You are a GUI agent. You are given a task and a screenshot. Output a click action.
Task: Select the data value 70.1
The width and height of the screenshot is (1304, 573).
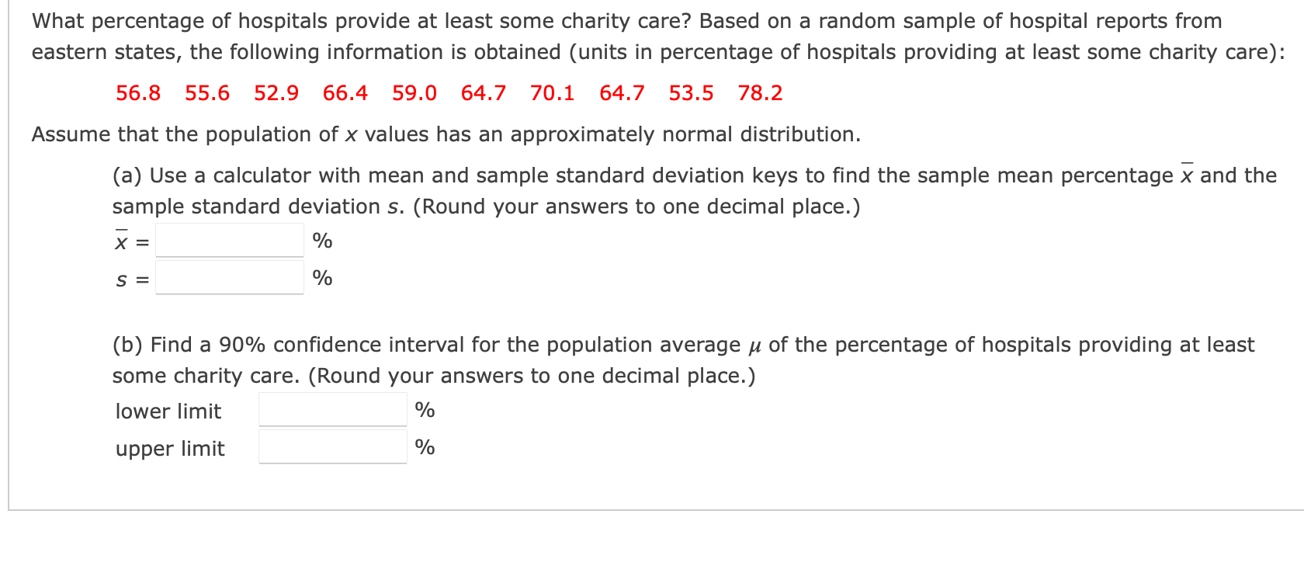click(x=553, y=92)
